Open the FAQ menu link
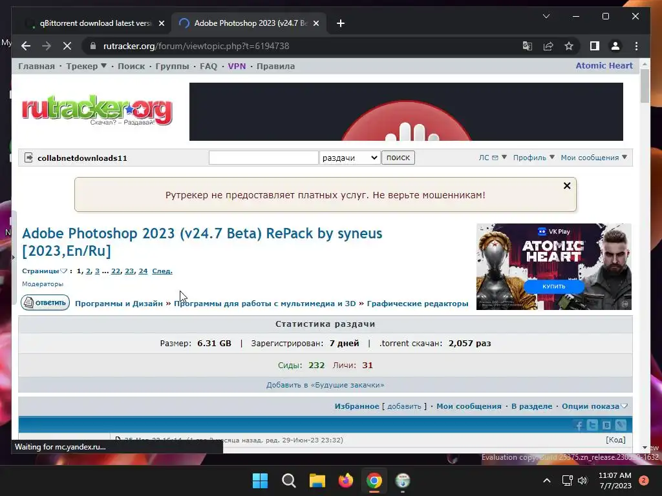662x496 pixels. (209, 67)
